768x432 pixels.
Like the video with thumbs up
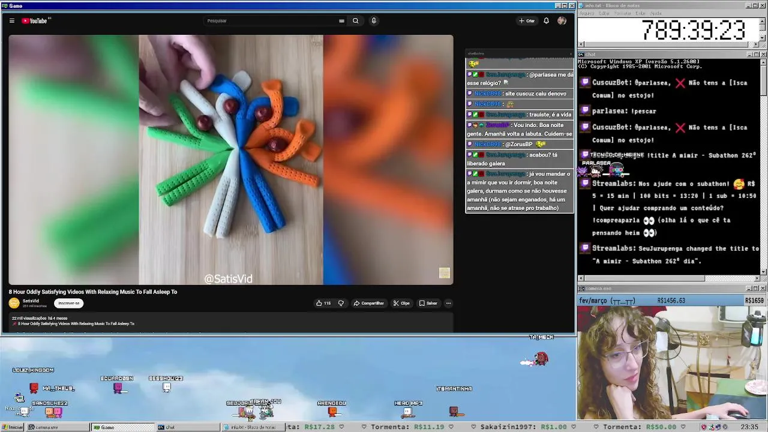click(323, 303)
